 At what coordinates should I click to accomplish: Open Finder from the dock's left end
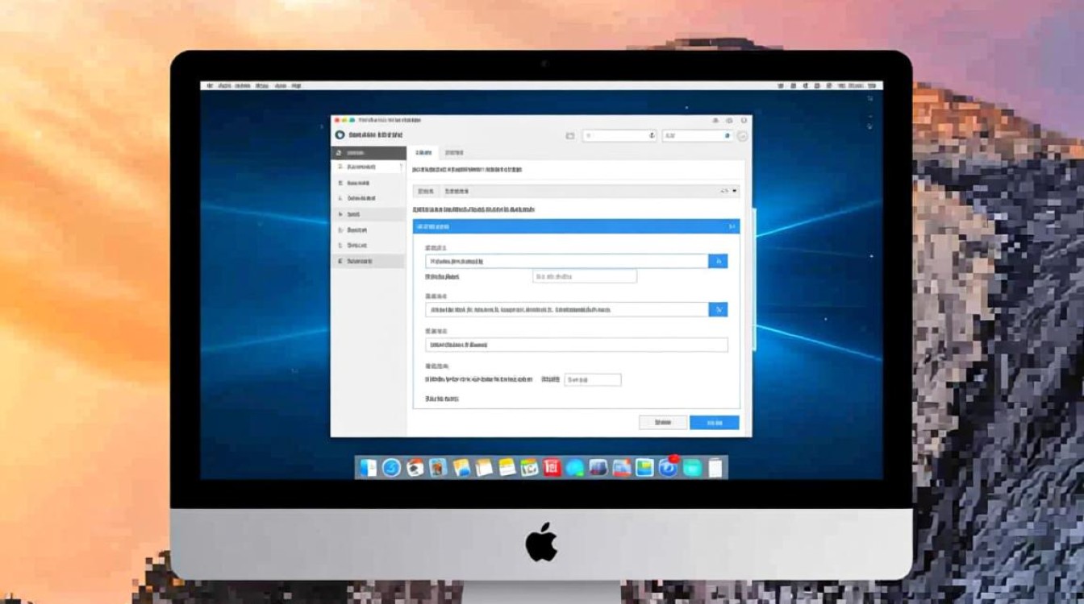[369, 468]
